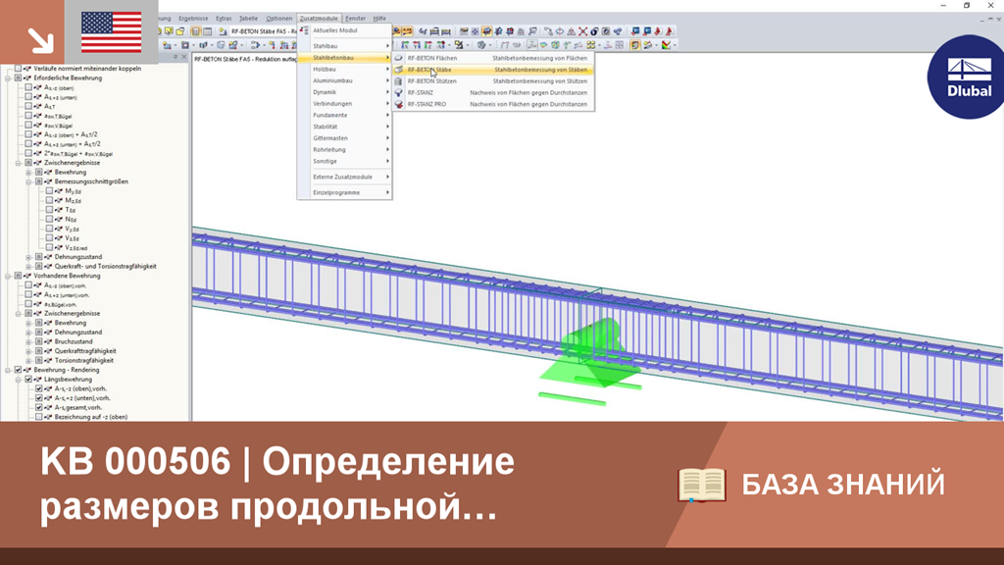Click the grid layout icon in second toolbar
The height and width of the screenshot is (565, 1004).
620,45
